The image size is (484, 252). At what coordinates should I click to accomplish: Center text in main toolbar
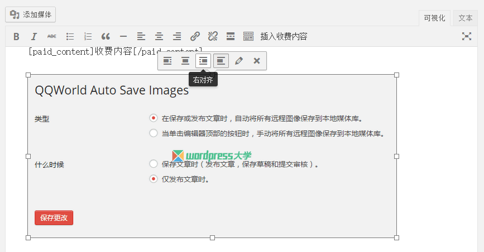pos(159,36)
